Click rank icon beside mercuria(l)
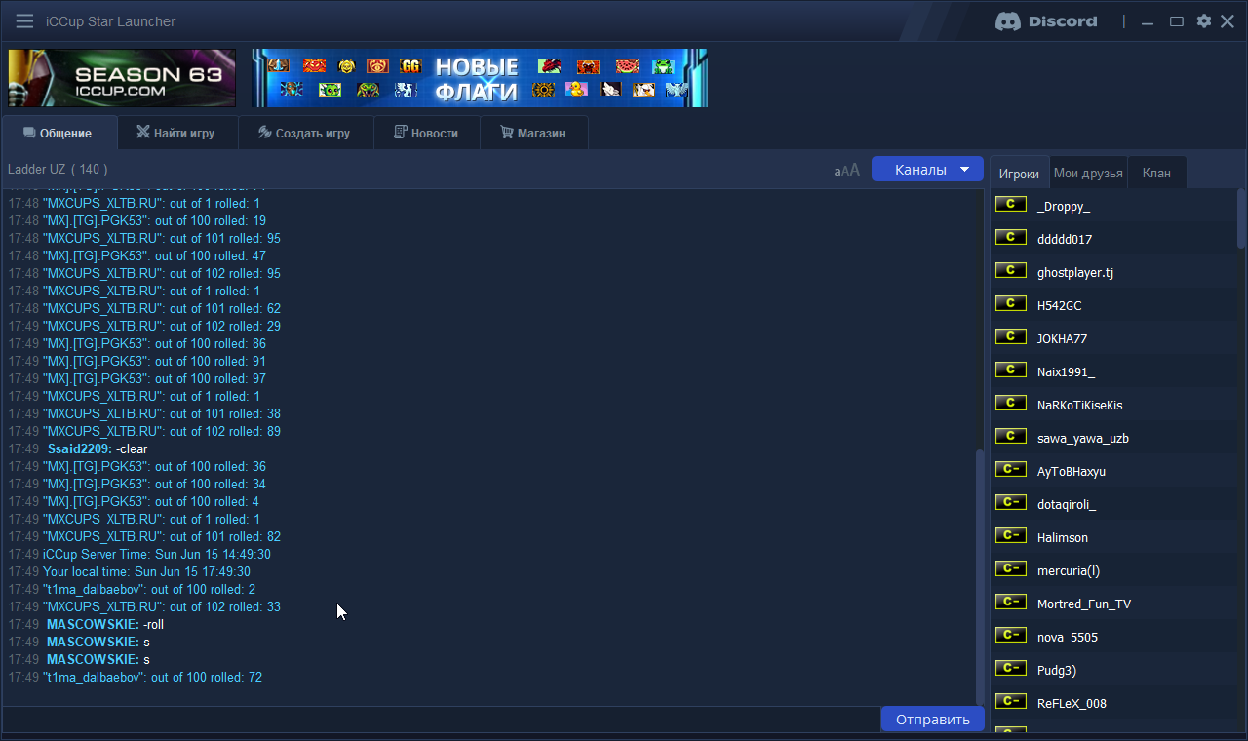The image size is (1248, 741). [x=1010, y=568]
